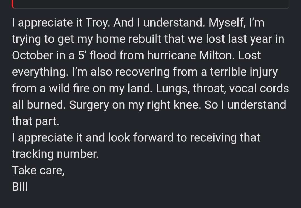Click the words "right knee"
The image size is (301, 208).
pyautogui.click(x=174, y=105)
